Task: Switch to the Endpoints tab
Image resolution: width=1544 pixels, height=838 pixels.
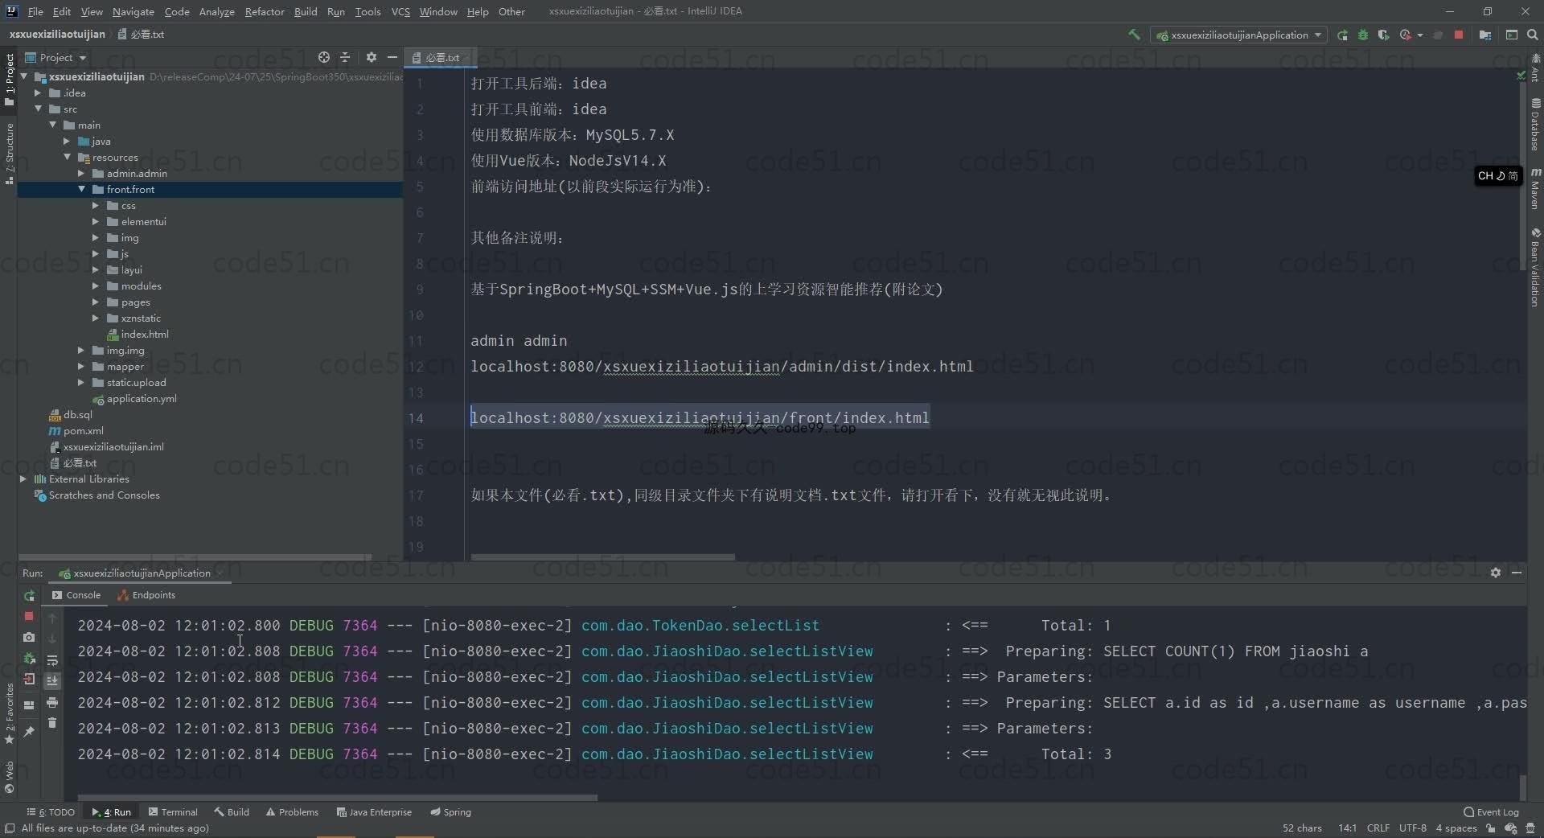Action: point(146,595)
